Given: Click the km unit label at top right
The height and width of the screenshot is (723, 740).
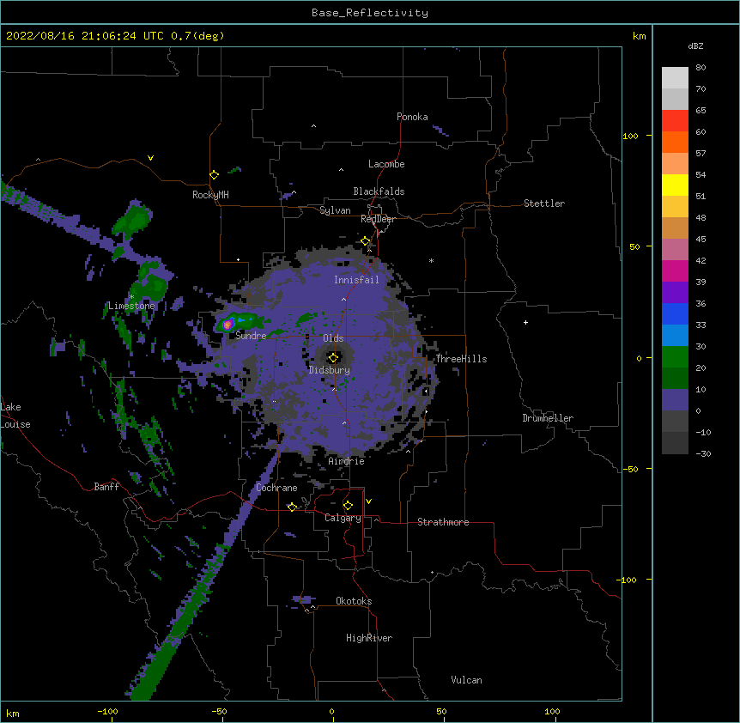Looking at the screenshot, I should 639,36.
